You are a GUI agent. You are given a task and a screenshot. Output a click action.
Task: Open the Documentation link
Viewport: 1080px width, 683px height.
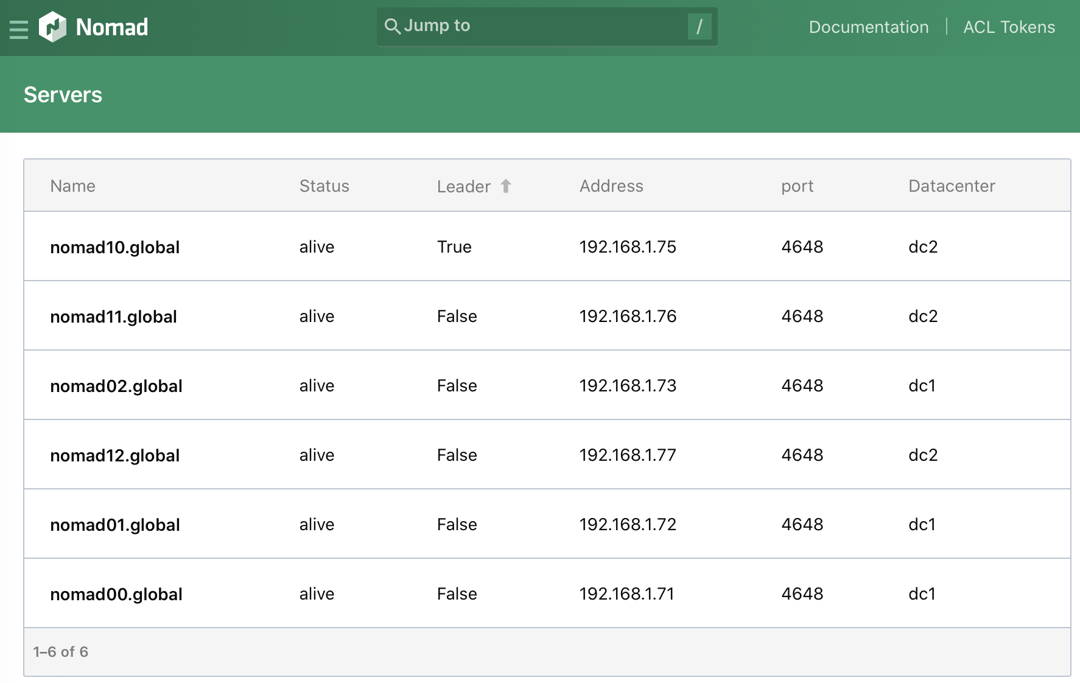868,27
